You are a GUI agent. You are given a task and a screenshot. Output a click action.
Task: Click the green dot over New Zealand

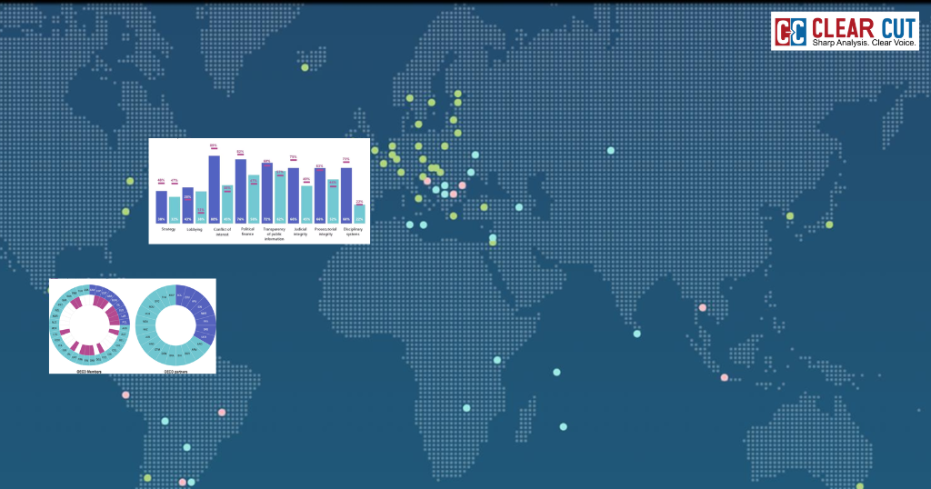tap(860, 486)
